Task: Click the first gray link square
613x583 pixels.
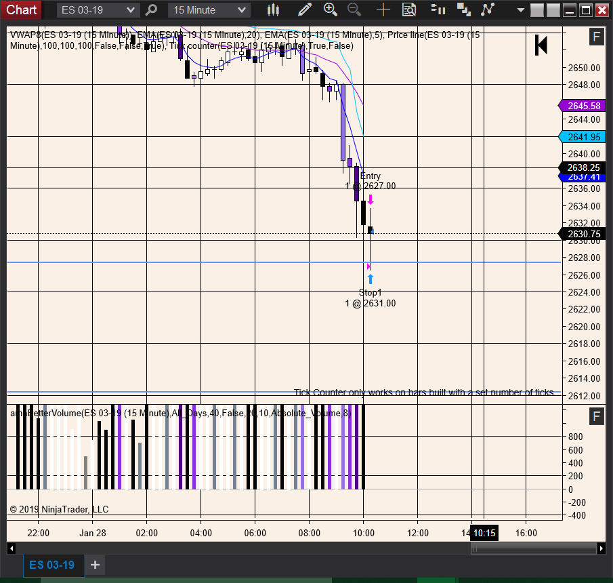Action: [537, 10]
